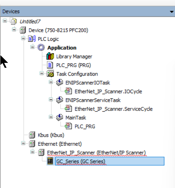175x188 pixels.
Task: Click the Library Manager books icon
Action: 50,56
